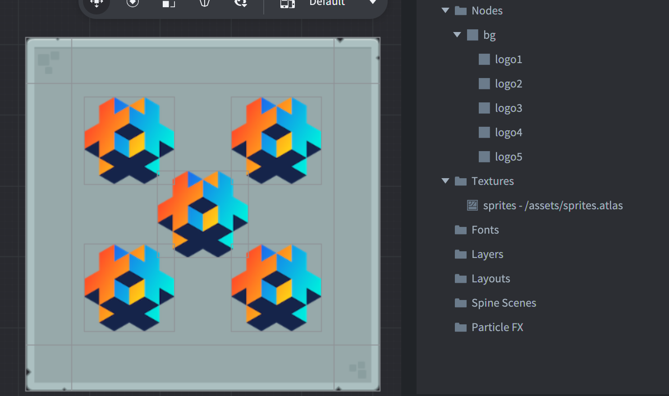Collapse the bg node children
669x396 pixels.
(457, 35)
